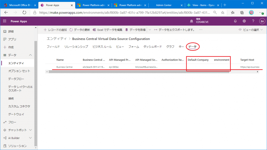267x150 pixels.
Task: Click the Default Company column header
Action: pos(198,60)
